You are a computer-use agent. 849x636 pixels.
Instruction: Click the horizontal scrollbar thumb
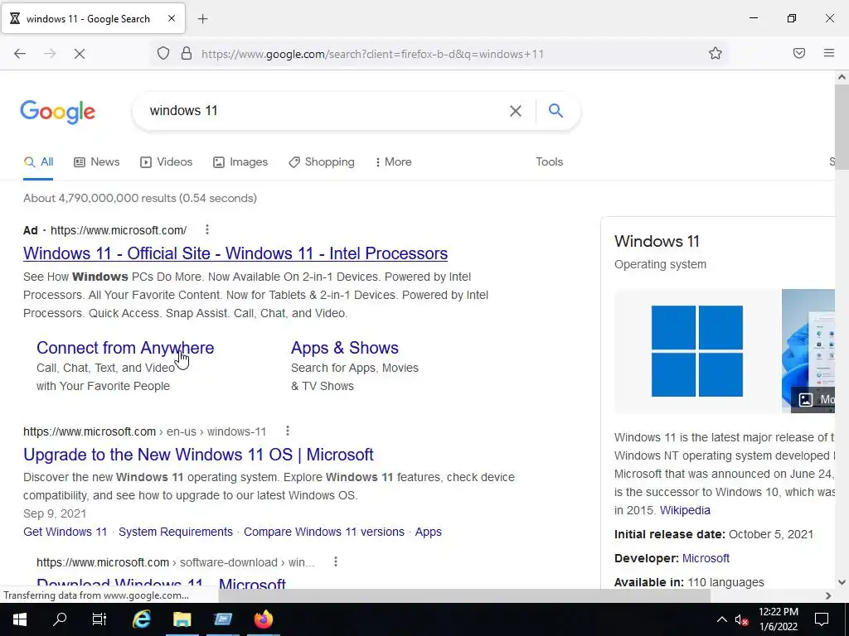click(x=464, y=595)
